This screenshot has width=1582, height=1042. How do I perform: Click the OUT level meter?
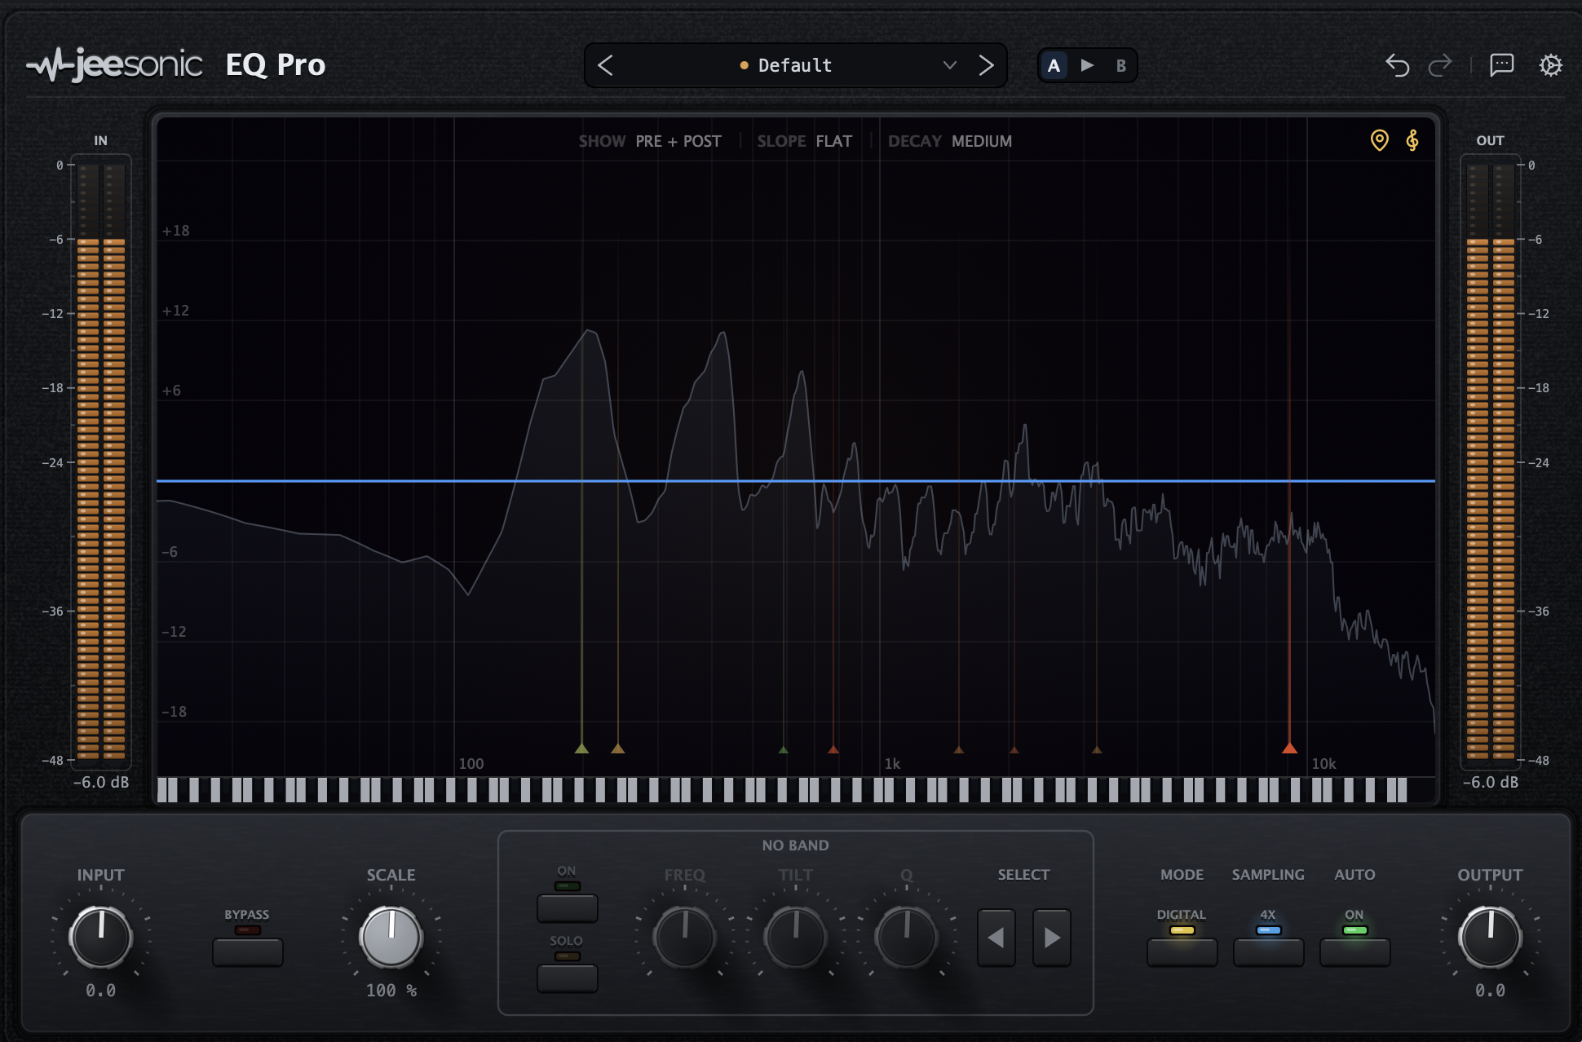tap(1490, 461)
